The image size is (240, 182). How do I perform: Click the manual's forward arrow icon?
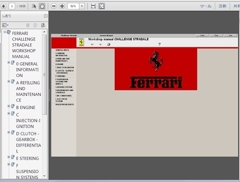[x=100, y=44]
